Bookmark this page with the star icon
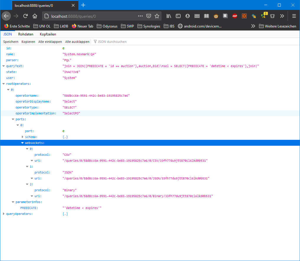The image size is (300, 261). coord(157,16)
